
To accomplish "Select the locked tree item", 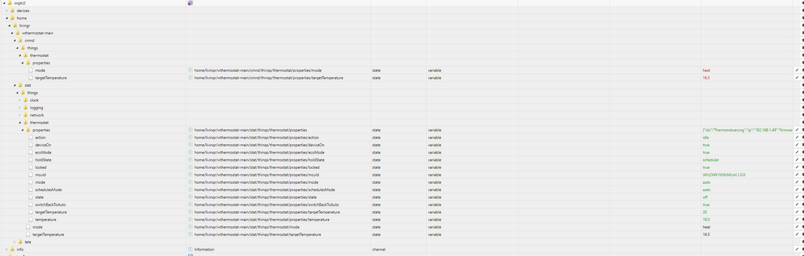I will 41,167.
